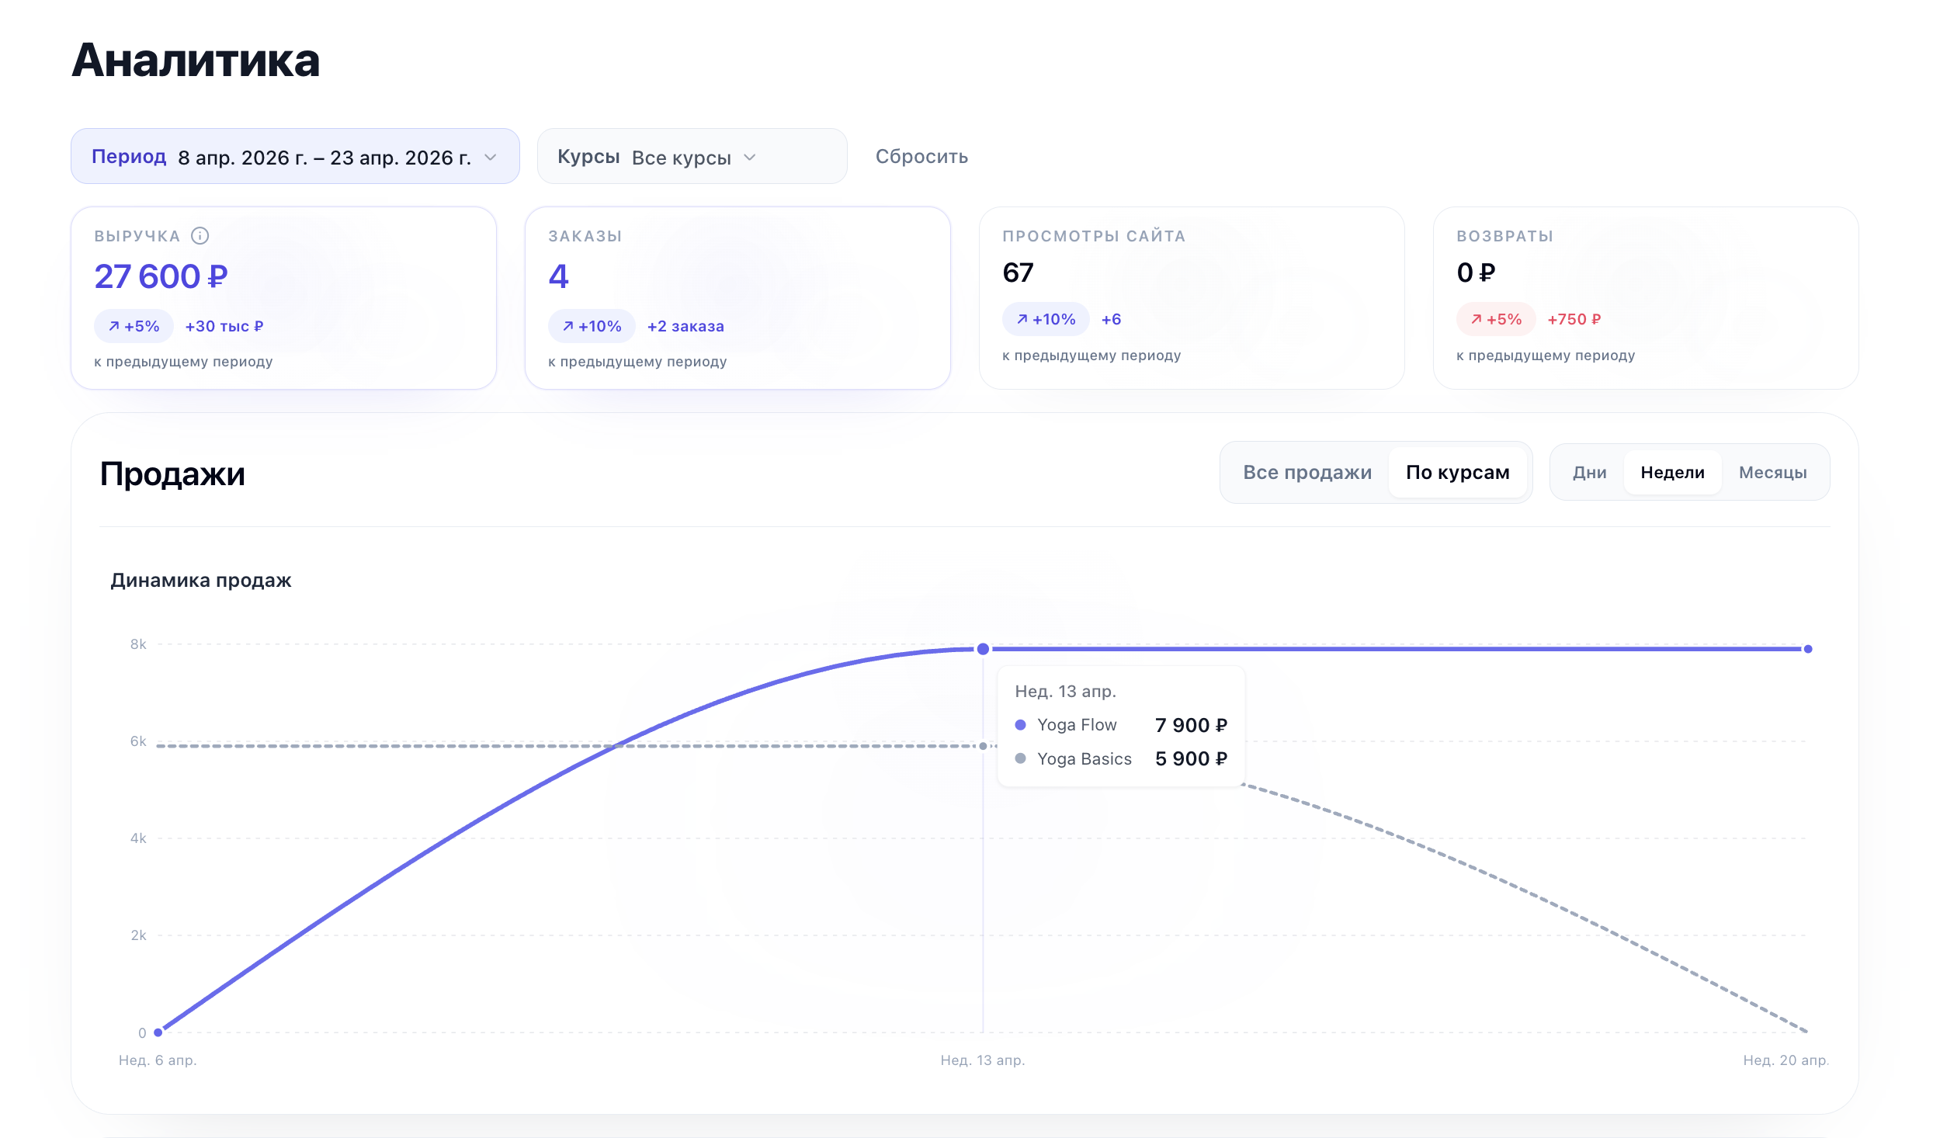Click the +5% arrow badge in Выручка card
Screen dimensions: 1933x1138
[x=134, y=326]
